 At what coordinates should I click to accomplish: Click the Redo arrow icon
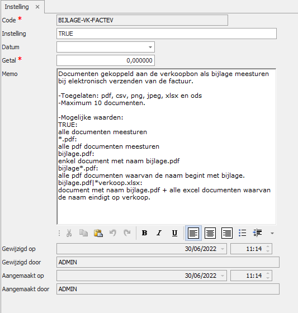[x=127, y=233]
